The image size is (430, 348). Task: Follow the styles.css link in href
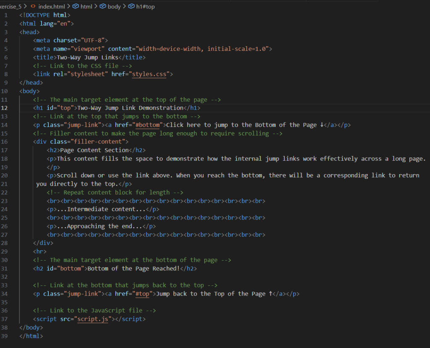tap(149, 74)
